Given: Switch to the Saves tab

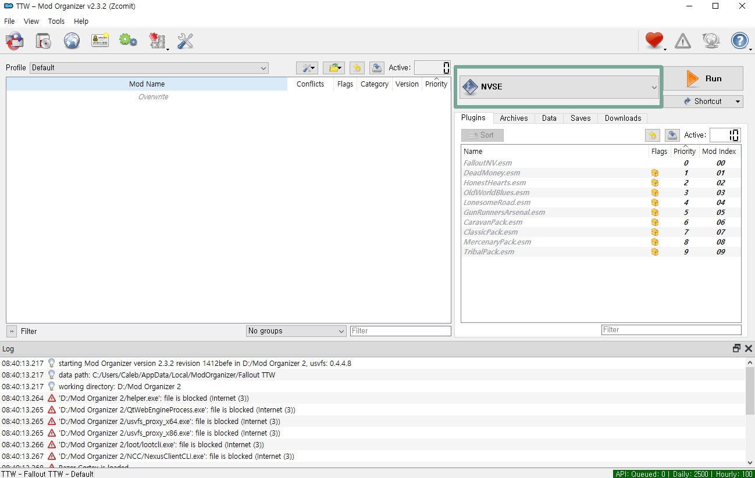Looking at the screenshot, I should (x=581, y=118).
